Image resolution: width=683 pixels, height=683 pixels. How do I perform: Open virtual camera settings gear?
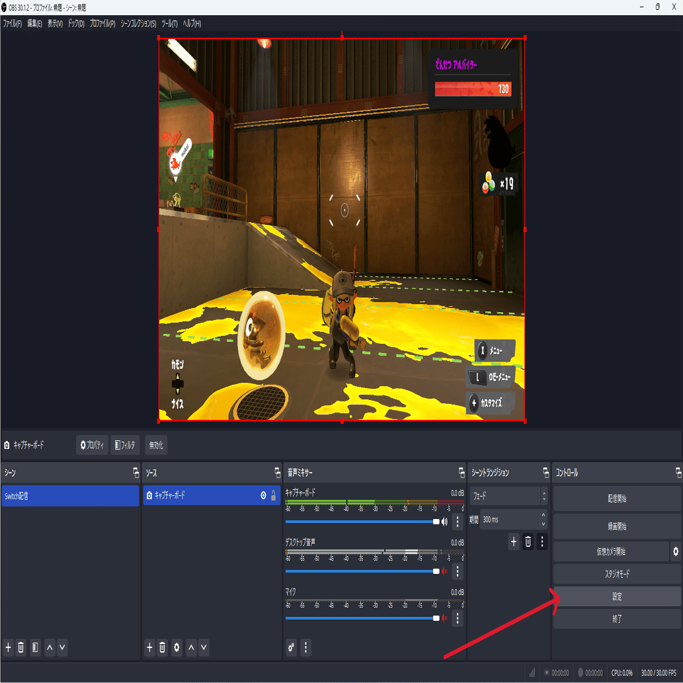676,551
